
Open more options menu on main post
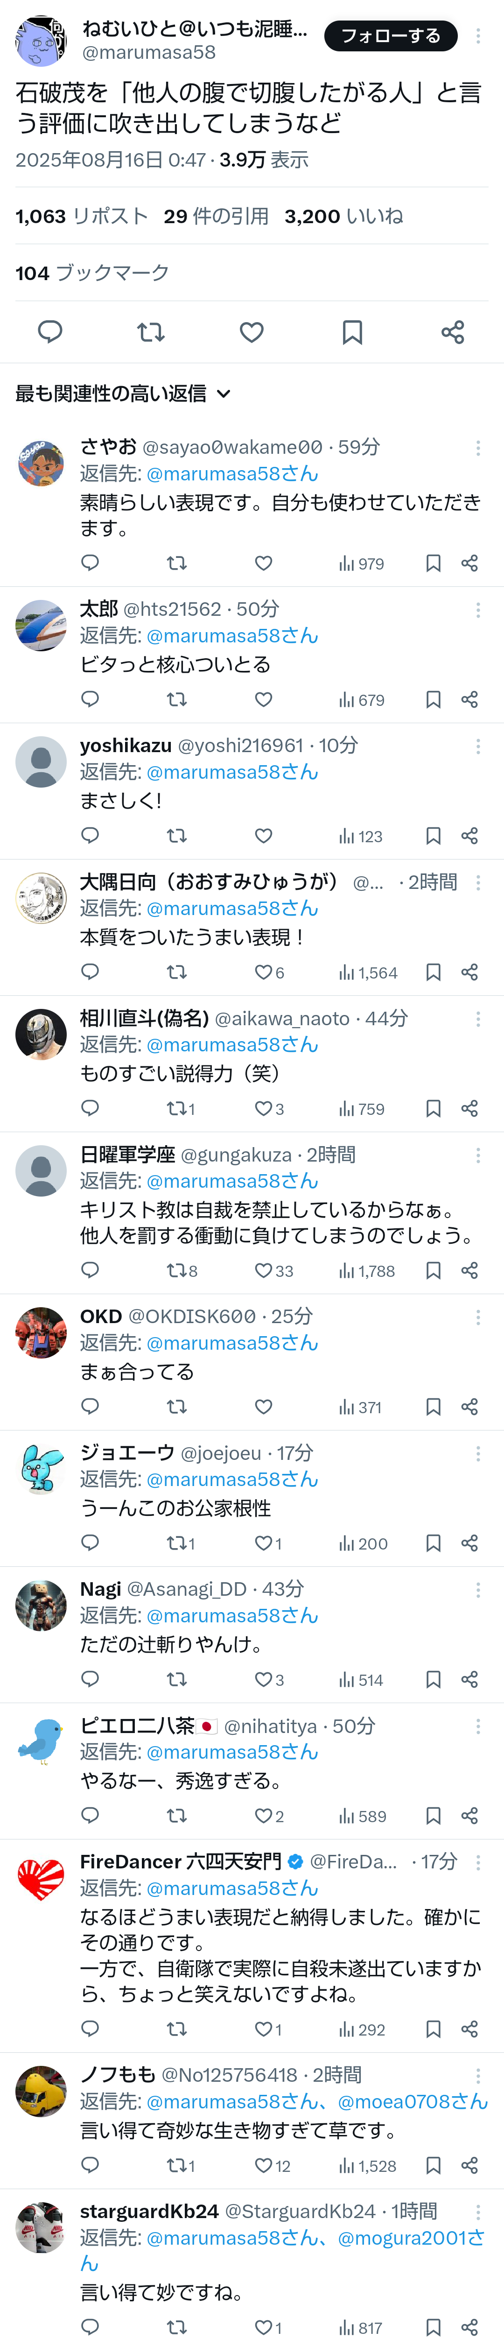pos(478,36)
